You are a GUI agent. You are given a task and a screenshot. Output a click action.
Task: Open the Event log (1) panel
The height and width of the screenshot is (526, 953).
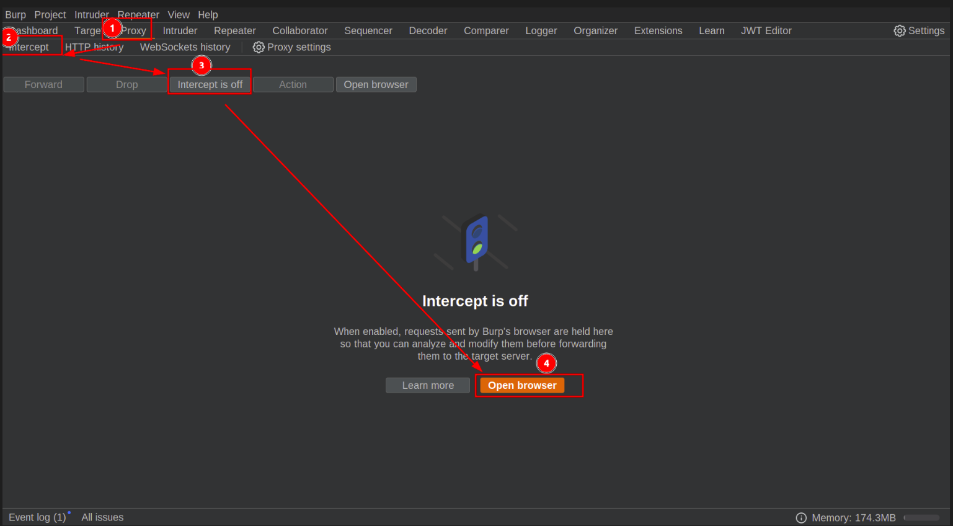[x=37, y=517]
